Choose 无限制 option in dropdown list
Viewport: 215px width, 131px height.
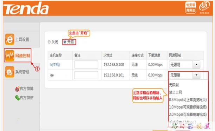(x=174, y=85)
